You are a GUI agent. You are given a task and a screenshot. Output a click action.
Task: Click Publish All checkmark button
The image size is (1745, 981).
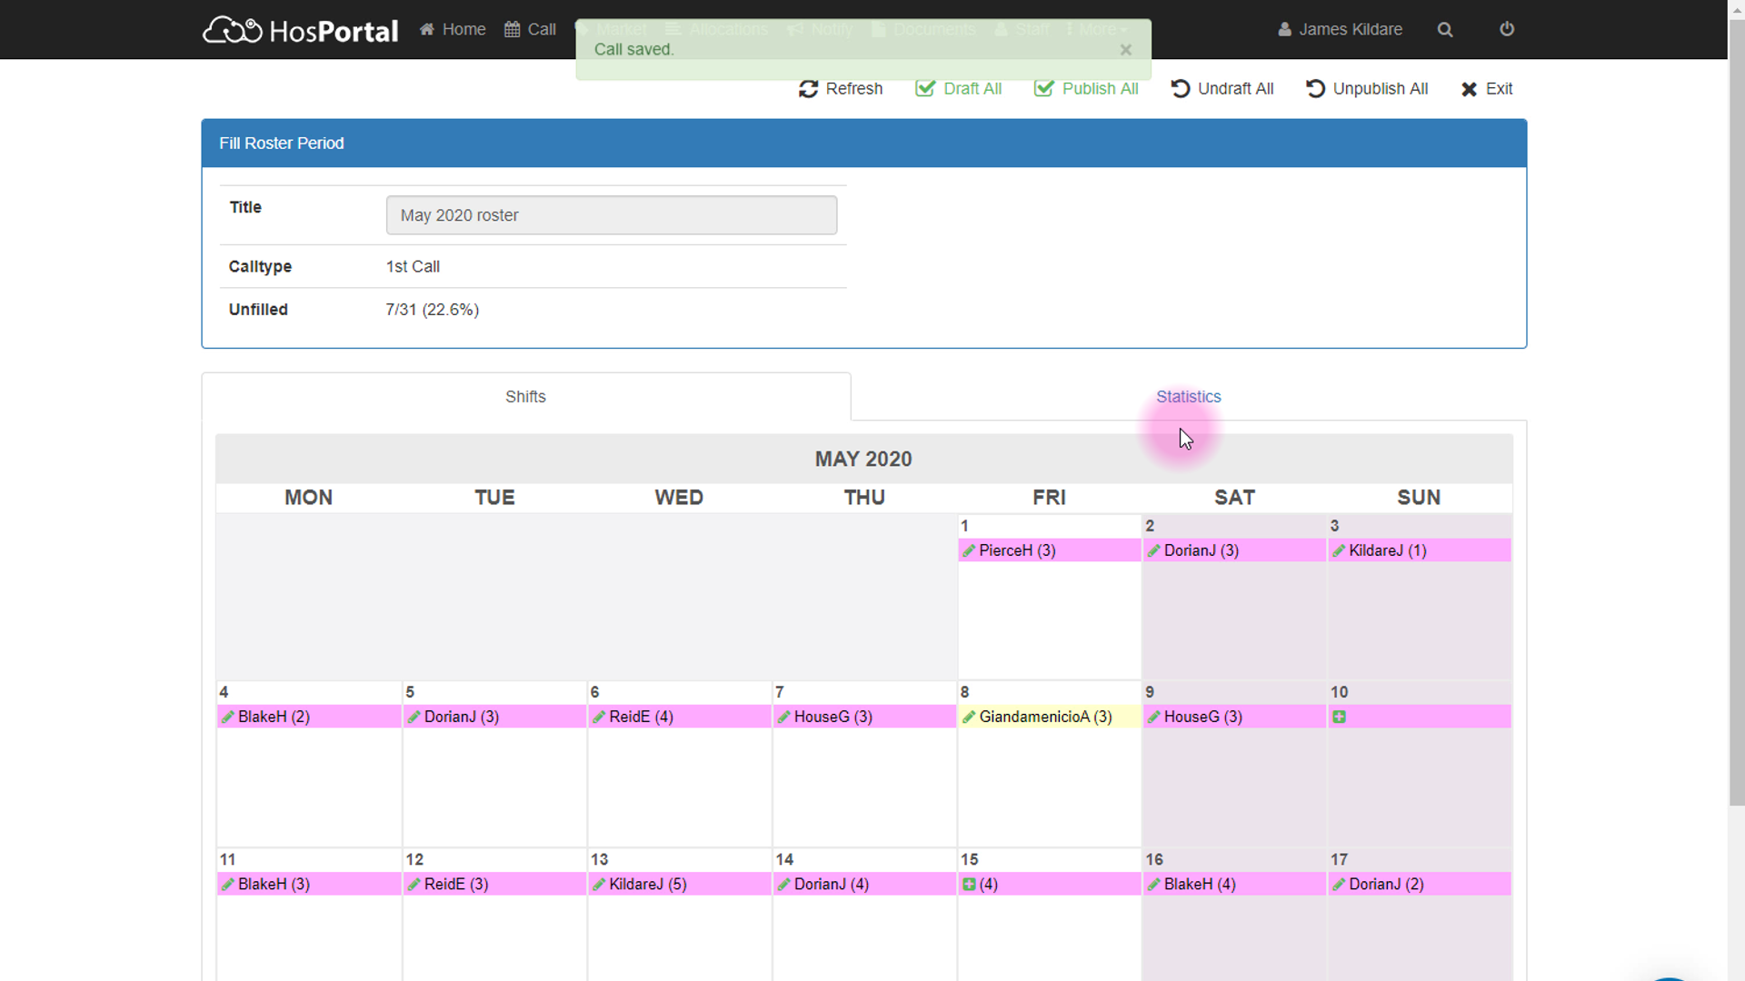coord(1086,89)
